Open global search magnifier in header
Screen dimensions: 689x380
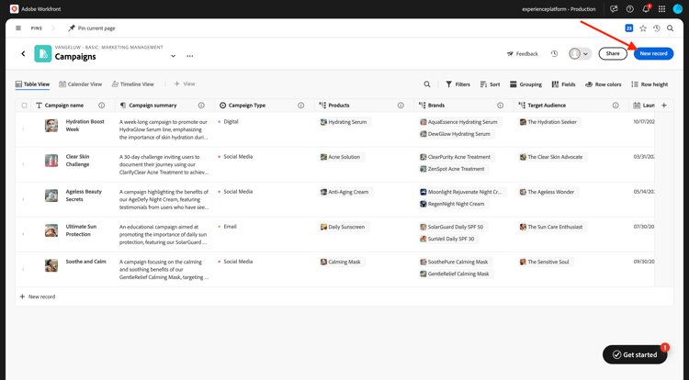[x=670, y=28]
